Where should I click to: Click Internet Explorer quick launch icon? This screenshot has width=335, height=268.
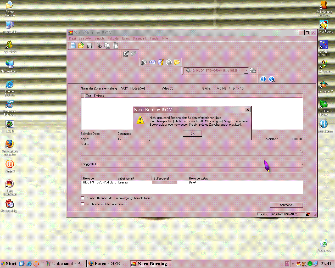click(x=29, y=264)
